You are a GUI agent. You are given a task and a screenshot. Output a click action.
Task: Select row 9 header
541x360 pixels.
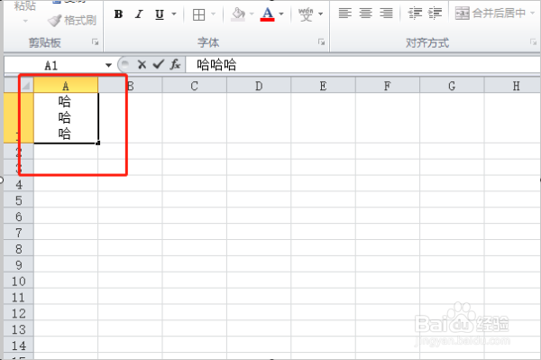click(19, 264)
